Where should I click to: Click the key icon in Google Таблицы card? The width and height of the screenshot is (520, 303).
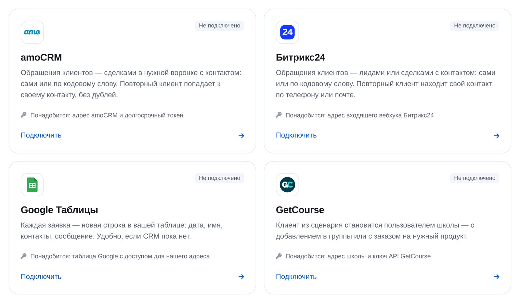[x=23, y=256]
